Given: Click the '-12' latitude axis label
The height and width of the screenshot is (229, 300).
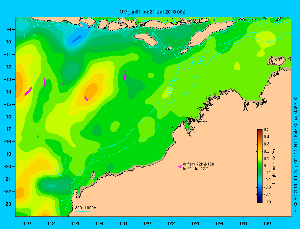Looking at the screenshot, I should tap(7, 67).
